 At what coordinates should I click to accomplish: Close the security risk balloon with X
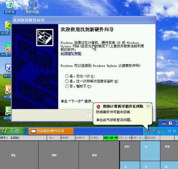pos(148,106)
